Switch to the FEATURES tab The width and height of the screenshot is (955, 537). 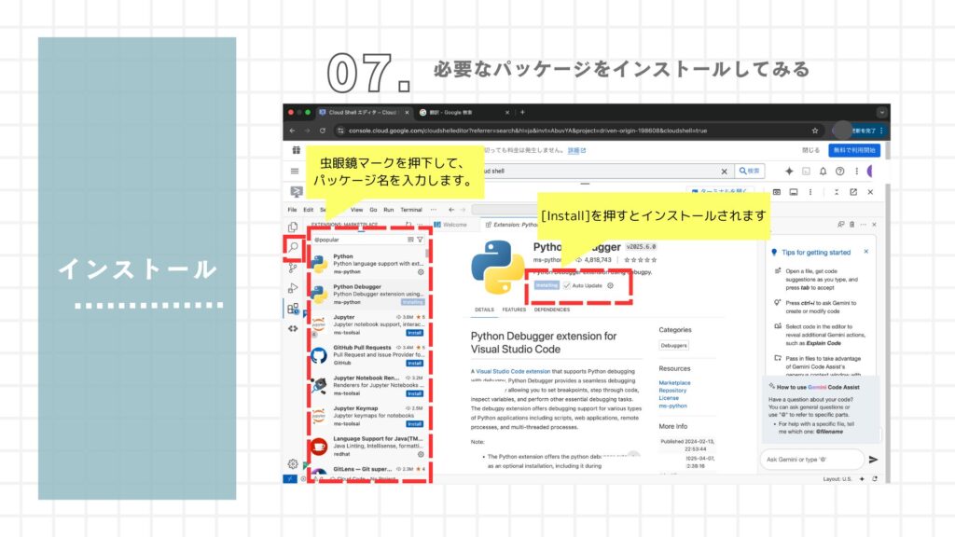pyautogui.click(x=514, y=310)
